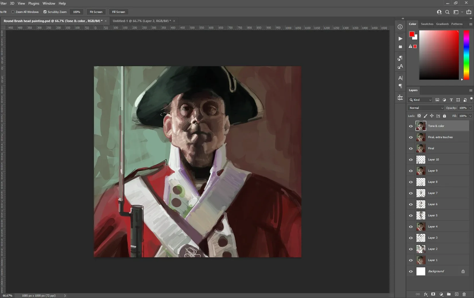Open the Normal blend mode dropdown
The width and height of the screenshot is (474, 298).
pos(426,108)
